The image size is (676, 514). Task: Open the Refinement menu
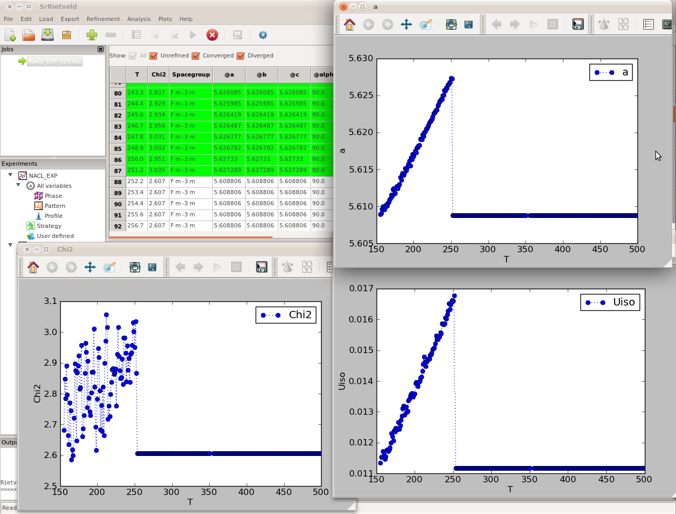pos(103,19)
